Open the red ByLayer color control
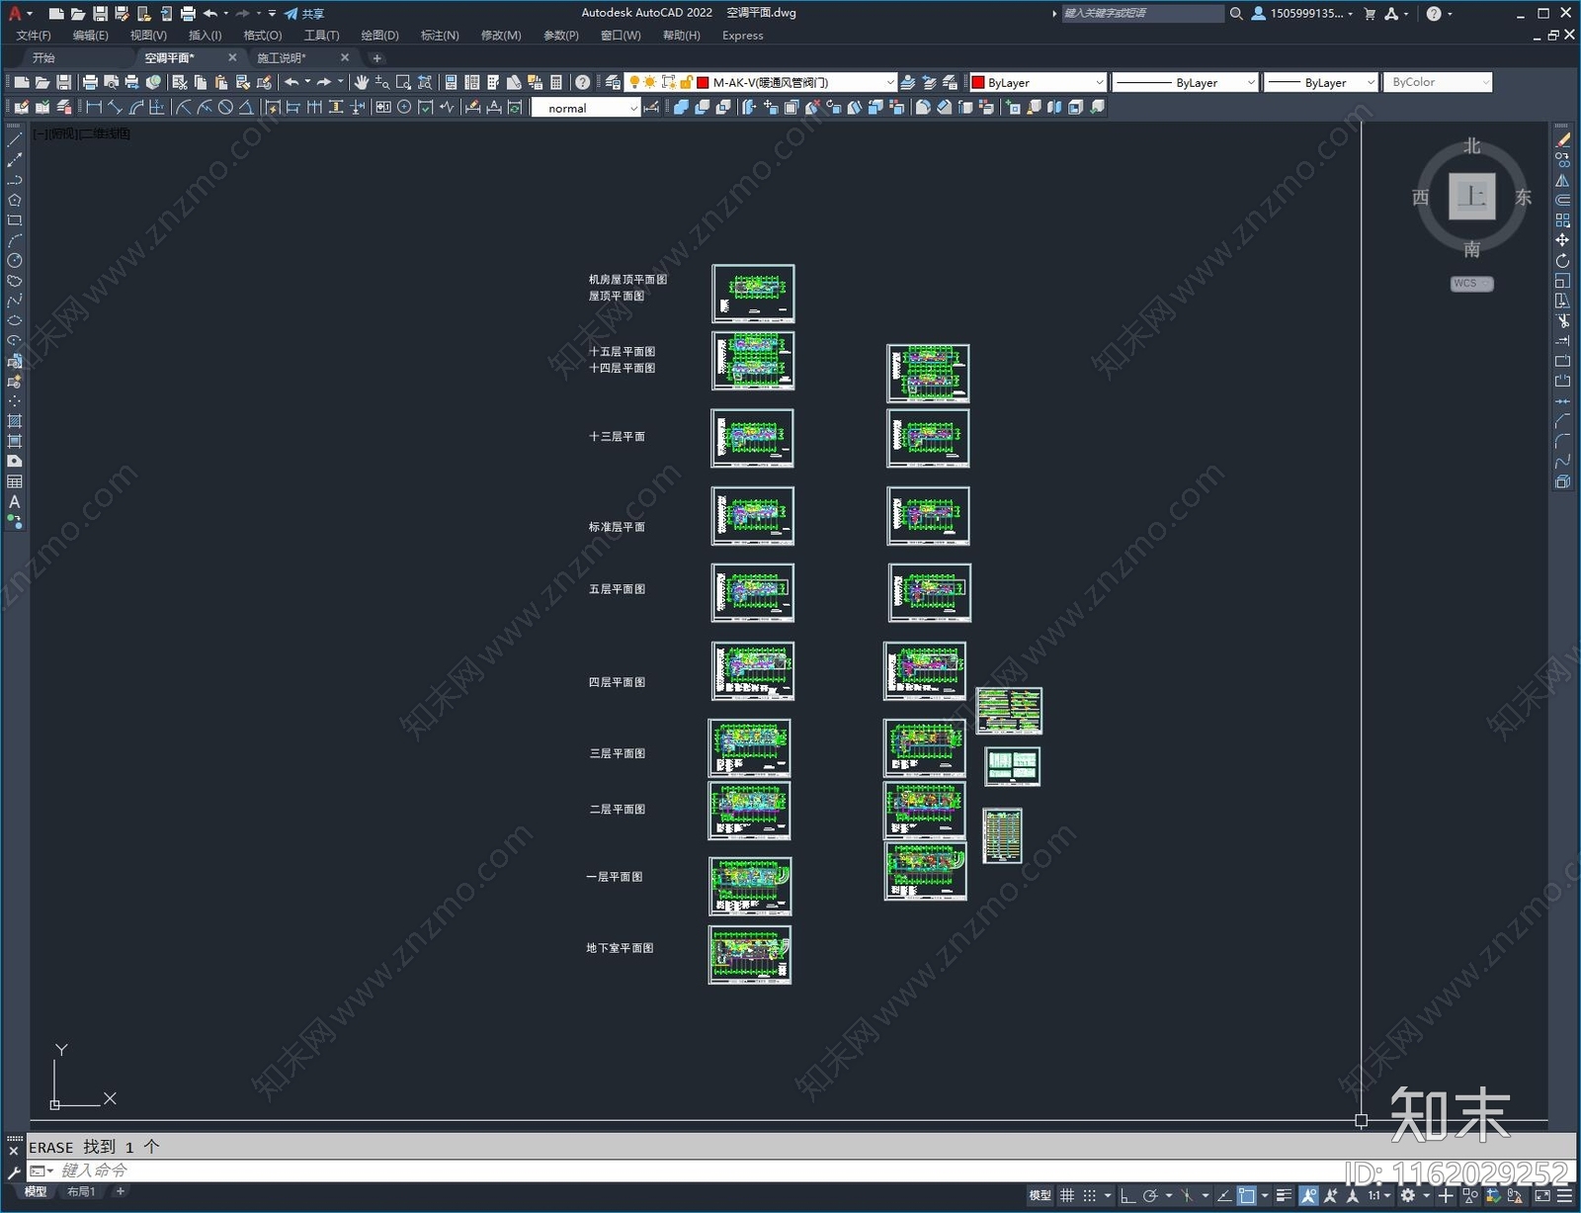Viewport: 1581px width, 1213px height. pyautogui.click(x=1037, y=82)
